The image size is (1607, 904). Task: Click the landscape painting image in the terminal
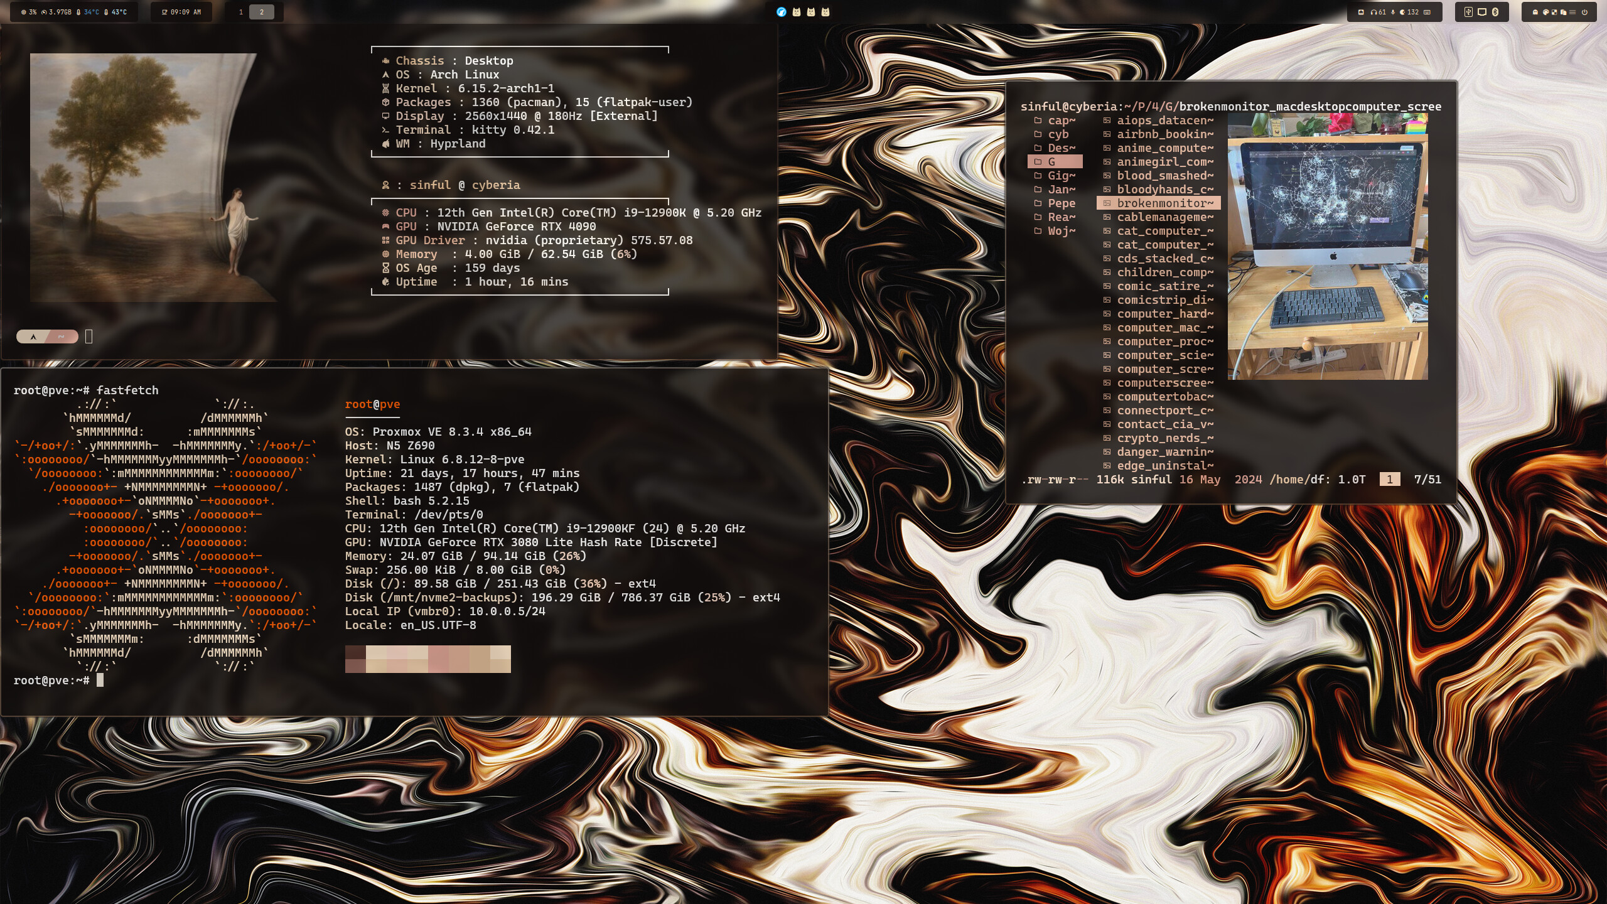pyautogui.click(x=154, y=178)
